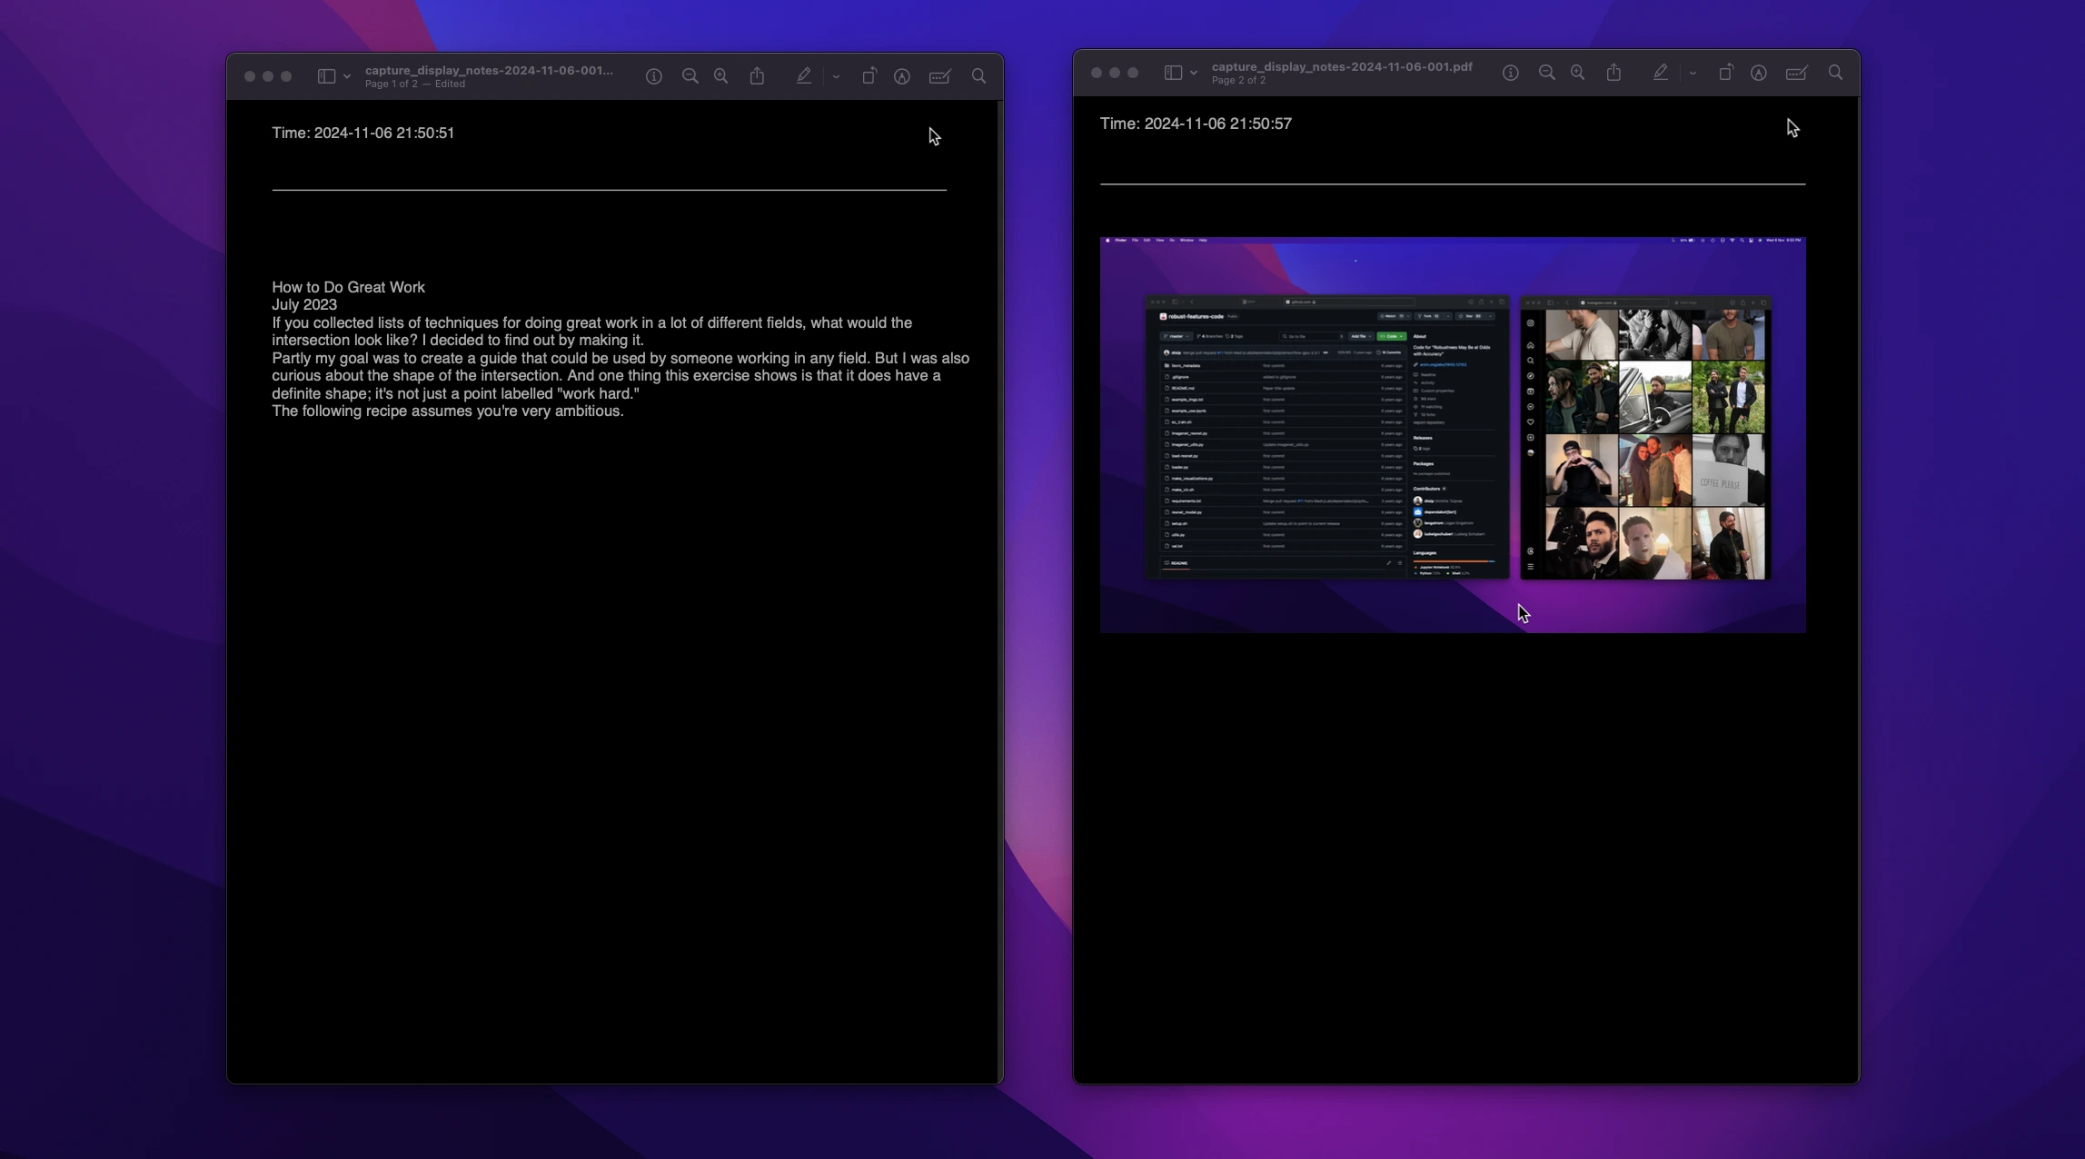Open sidebar view in left Preview window
2085x1159 pixels.
coord(326,76)
